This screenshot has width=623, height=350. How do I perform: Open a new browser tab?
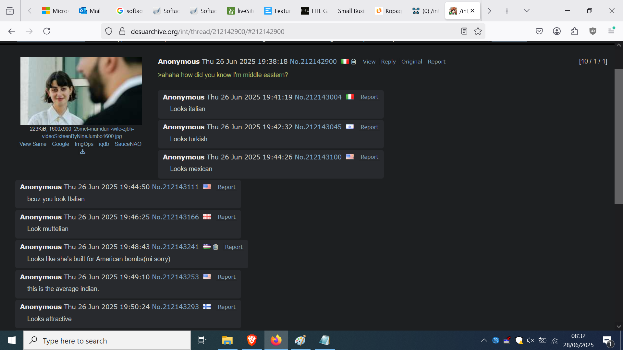click(x=507, y=11)
